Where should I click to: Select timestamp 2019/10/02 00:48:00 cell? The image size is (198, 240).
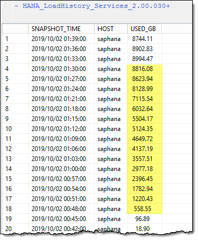[62, 209]
